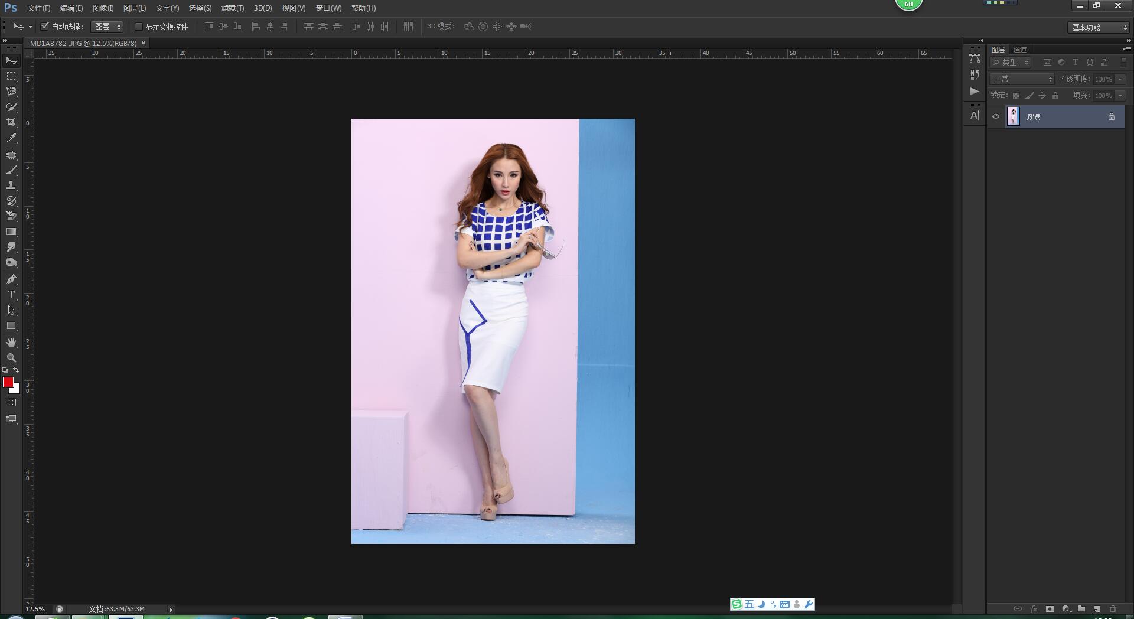Viewport: 1134px width, 619px height.
Task: Open the 填充 fill slider arrow
Action: coord(1120,96)
